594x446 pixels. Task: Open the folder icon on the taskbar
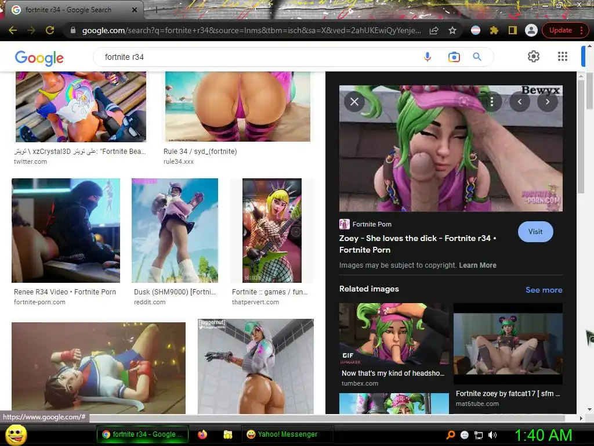click(x=227, y=434)
